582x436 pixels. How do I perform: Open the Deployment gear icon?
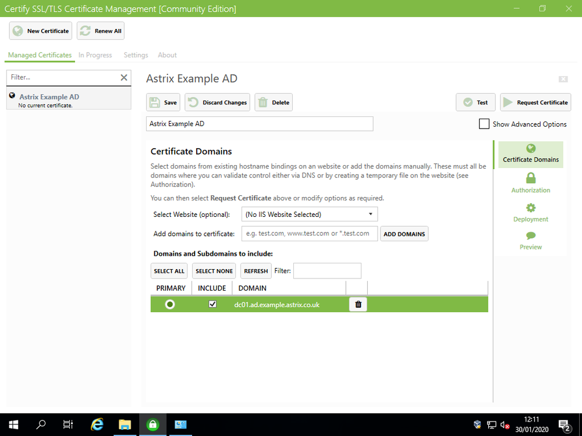tap(530, 206)
